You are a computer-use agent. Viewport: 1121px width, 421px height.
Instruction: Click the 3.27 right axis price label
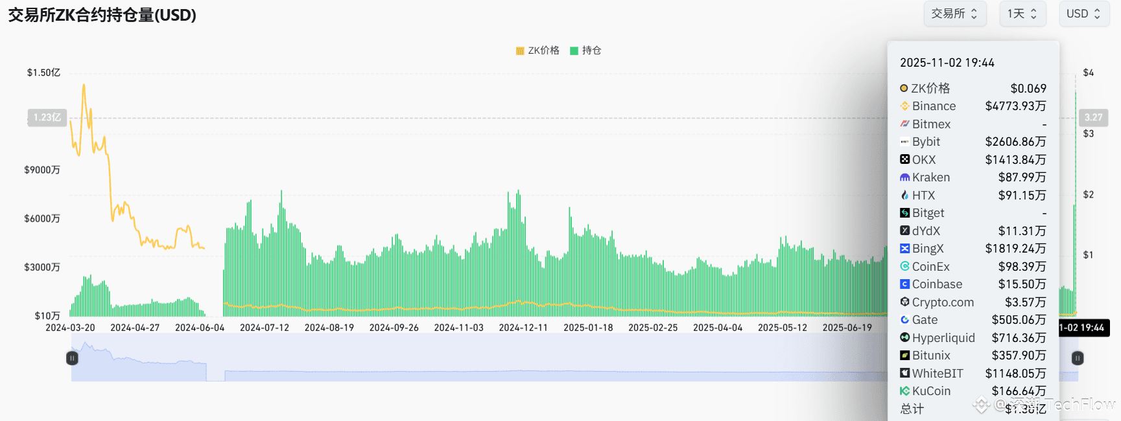[x=1093, y=117]
